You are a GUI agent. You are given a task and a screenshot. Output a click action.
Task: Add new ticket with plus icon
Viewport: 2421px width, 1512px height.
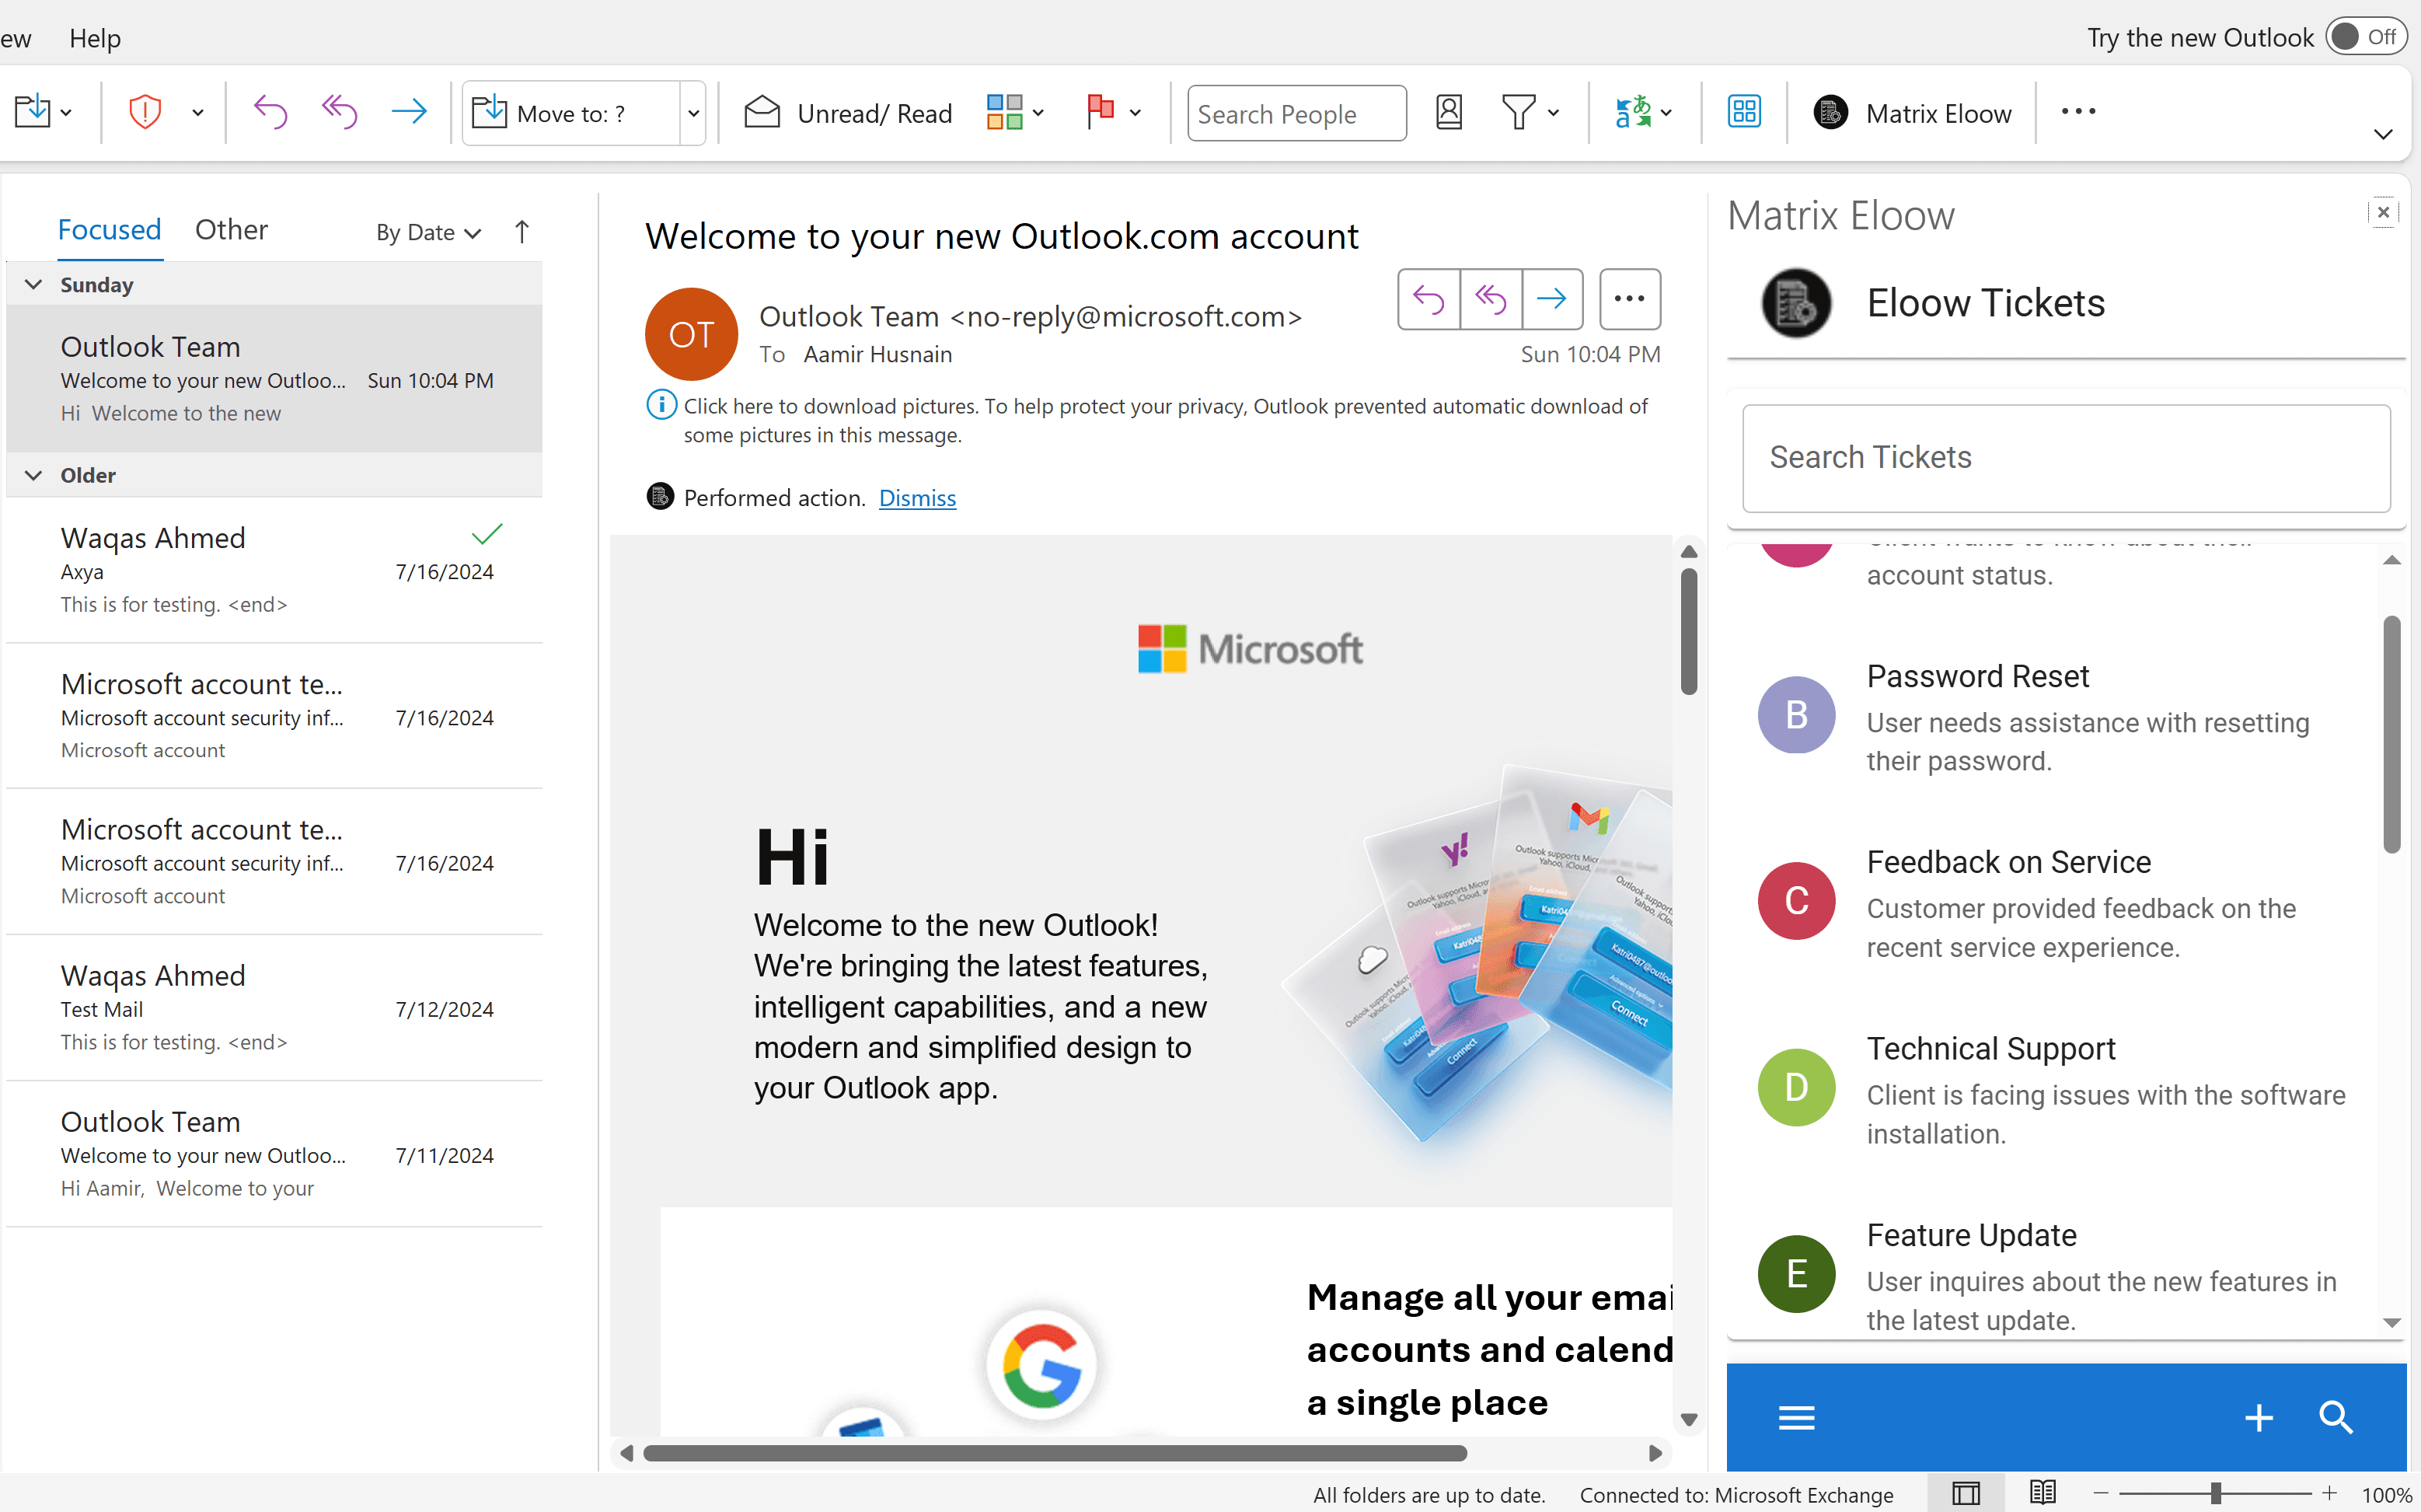(x=2258, y=1417)
